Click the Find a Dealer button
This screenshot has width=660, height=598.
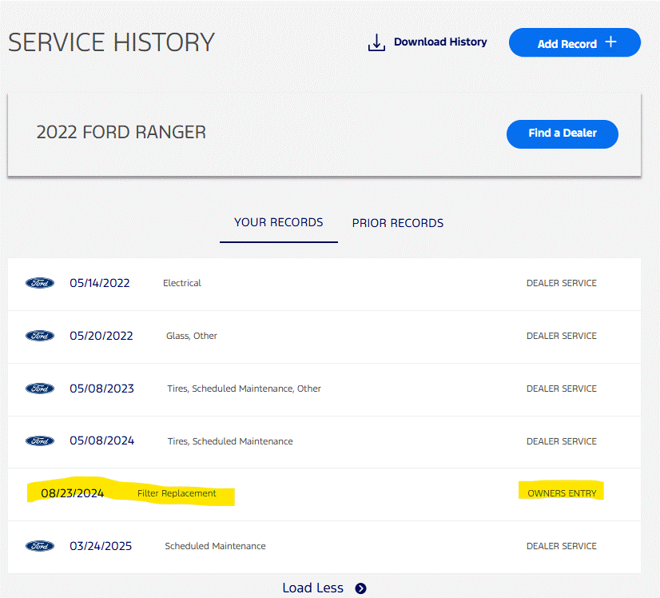(563, 134)
